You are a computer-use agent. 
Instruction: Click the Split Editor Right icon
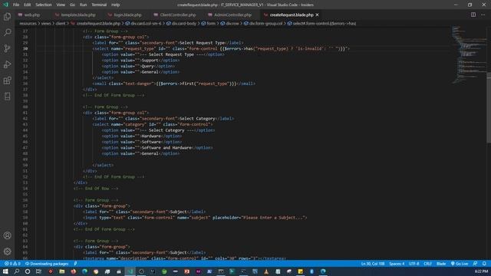point(473,15)
